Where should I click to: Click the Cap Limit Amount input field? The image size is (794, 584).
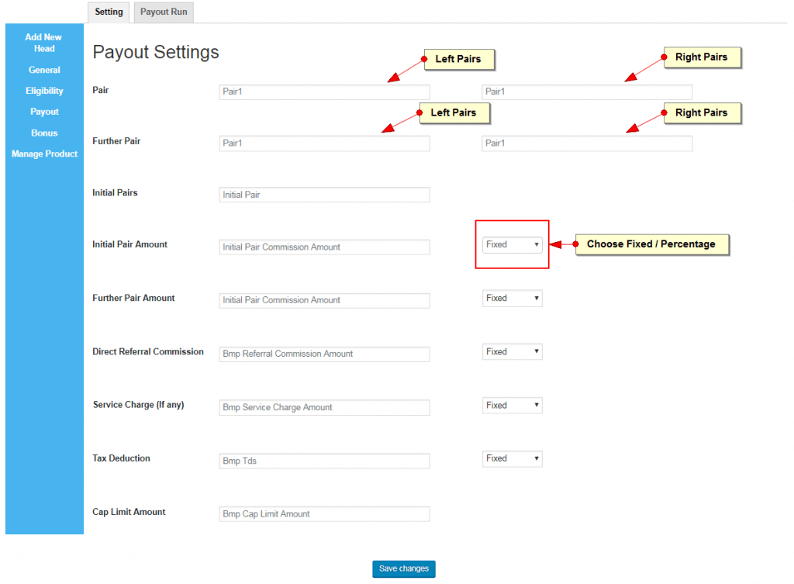click(324, 514)
